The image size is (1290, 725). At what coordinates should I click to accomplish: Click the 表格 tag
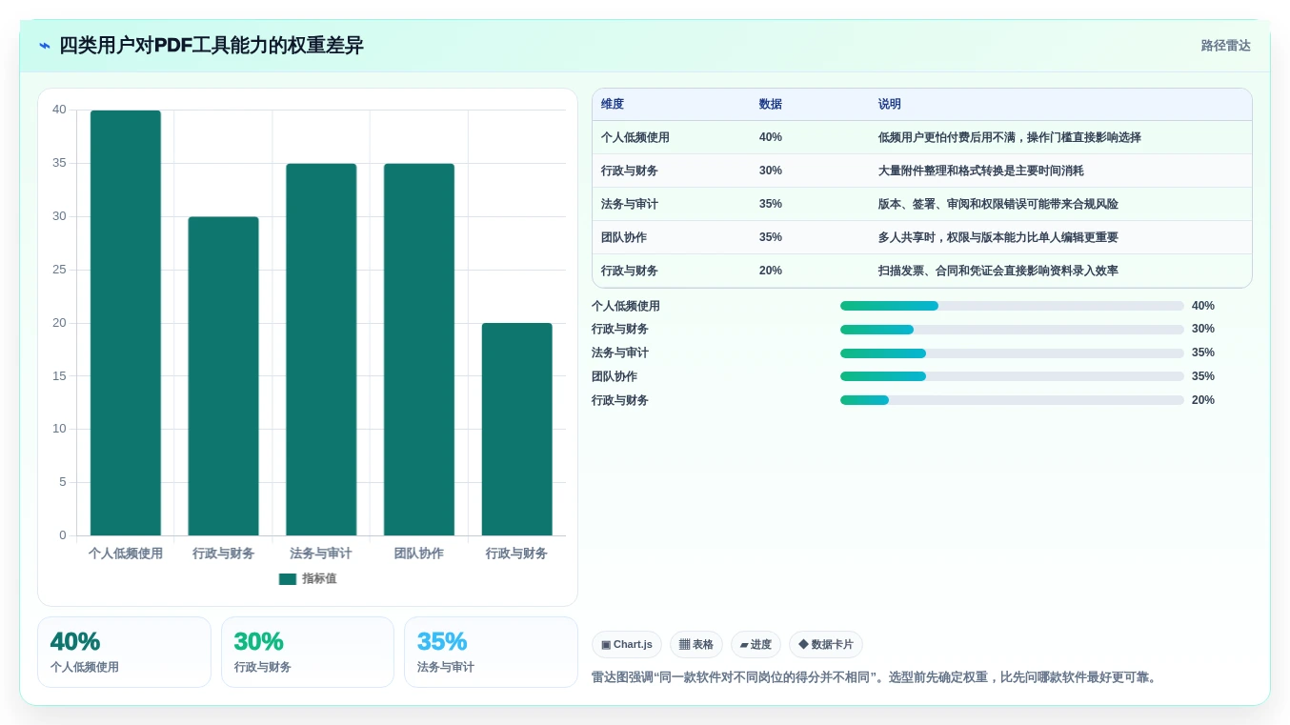(696, 645)
